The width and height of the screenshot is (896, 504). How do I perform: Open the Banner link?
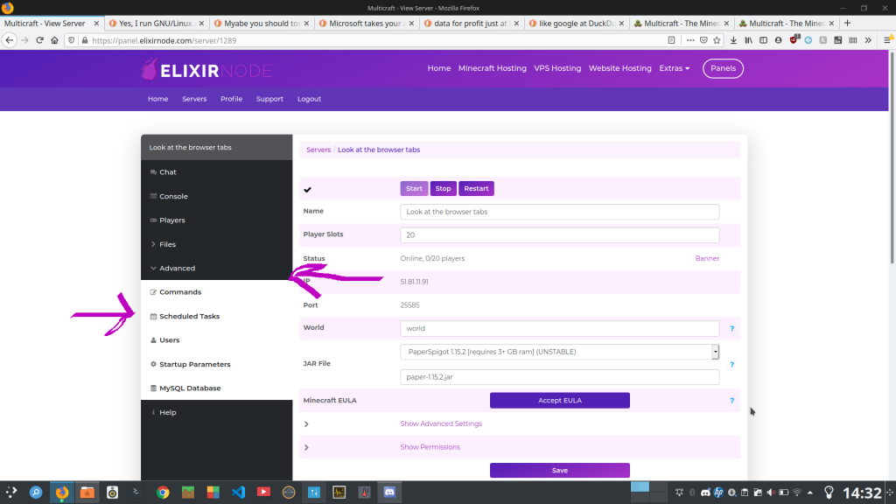pyautogui.click(x=707, y=258)
